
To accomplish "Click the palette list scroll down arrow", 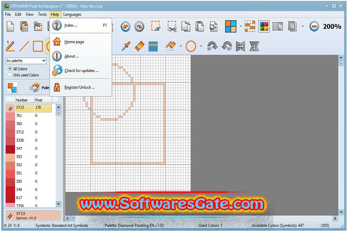I will 58,204.
